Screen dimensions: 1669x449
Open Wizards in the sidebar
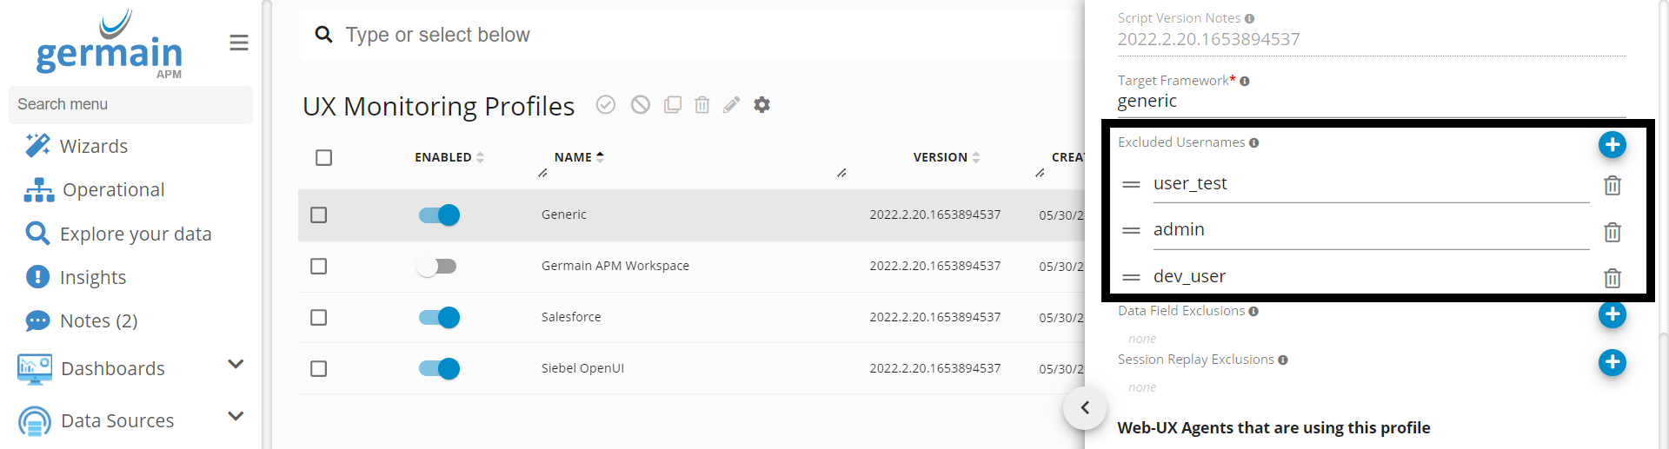pyautogui.click(x=93, y=146)
